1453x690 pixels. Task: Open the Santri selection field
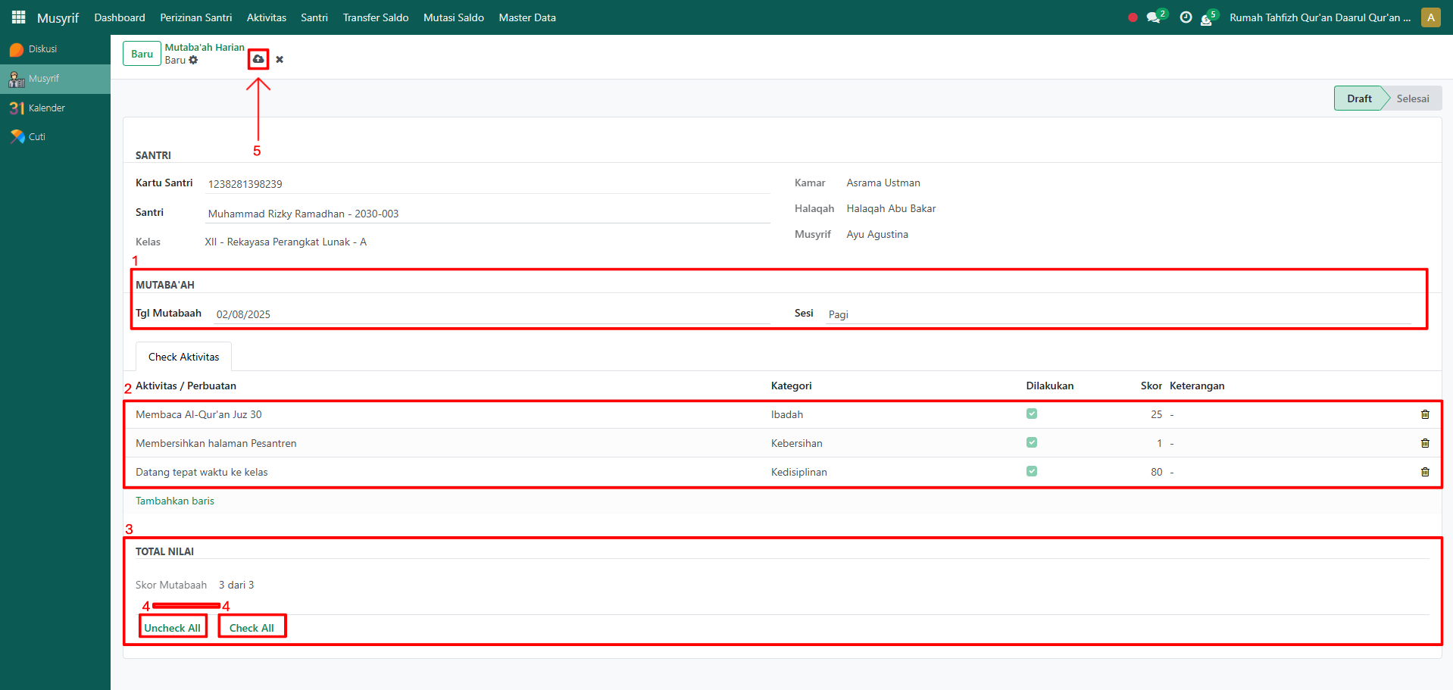coord(488,214)
